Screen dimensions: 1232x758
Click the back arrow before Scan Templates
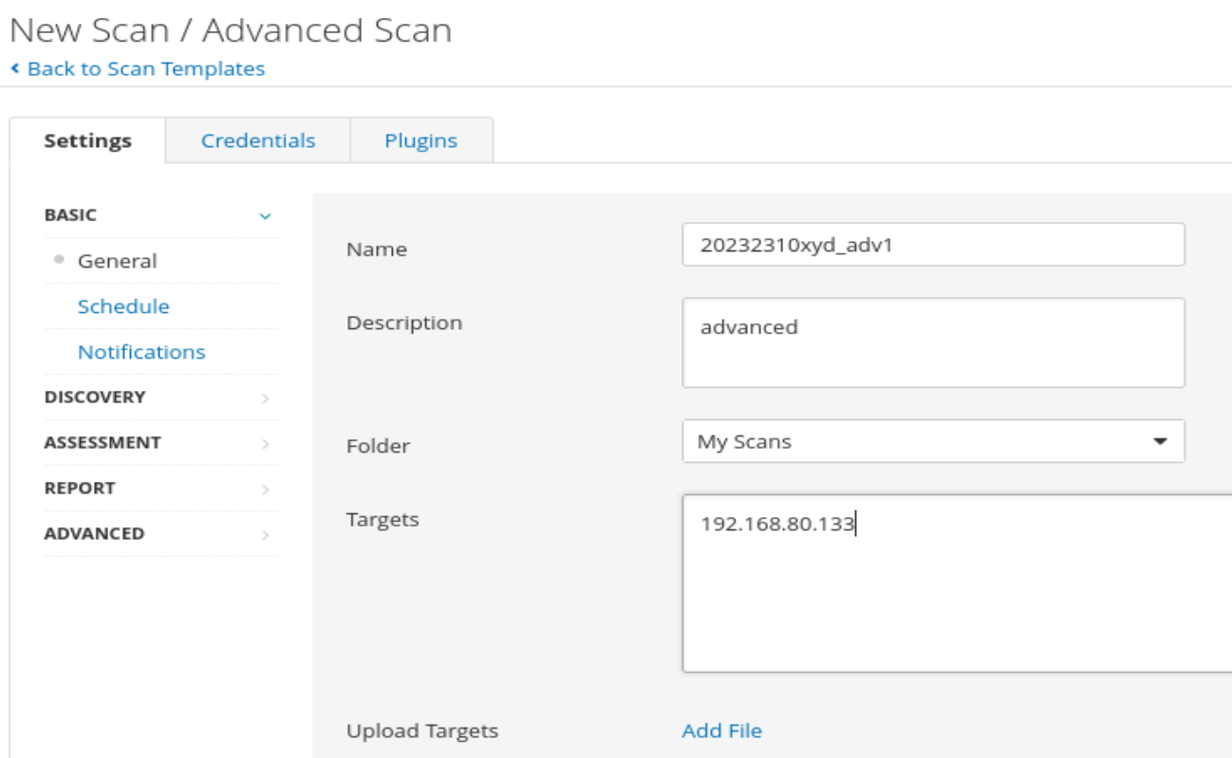tap(15, 69)
